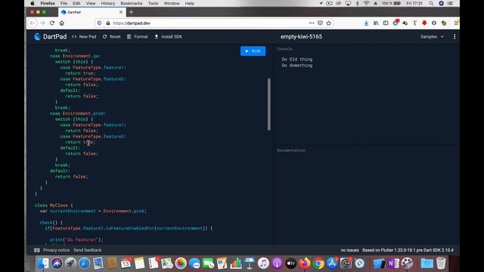Click the blue RUN button
Viewport: 484px width, 272px height.
253,51
